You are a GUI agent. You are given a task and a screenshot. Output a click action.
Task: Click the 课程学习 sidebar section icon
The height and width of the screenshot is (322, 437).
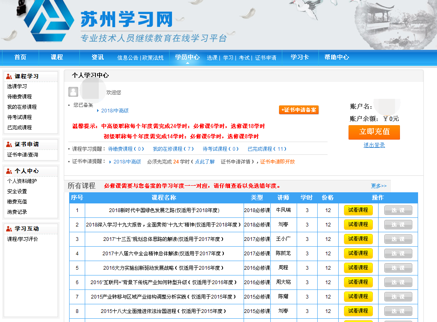point(9,77)
